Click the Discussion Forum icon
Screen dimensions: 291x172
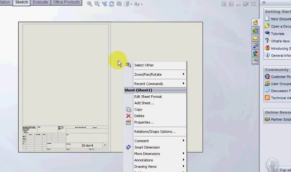click(267, 90)
